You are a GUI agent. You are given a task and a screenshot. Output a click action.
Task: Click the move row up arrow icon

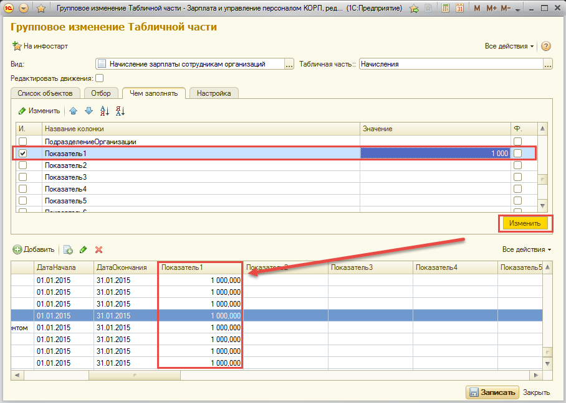pyautogui.click(x=74, y=111)
